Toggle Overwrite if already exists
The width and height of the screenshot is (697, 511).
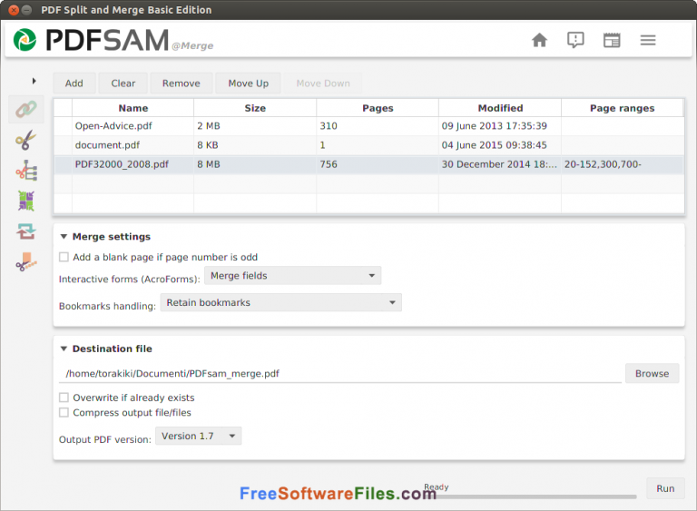64,398
